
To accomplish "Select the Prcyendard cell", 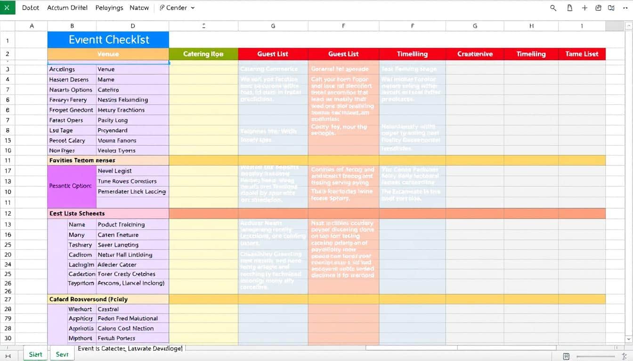I will 133,130.
